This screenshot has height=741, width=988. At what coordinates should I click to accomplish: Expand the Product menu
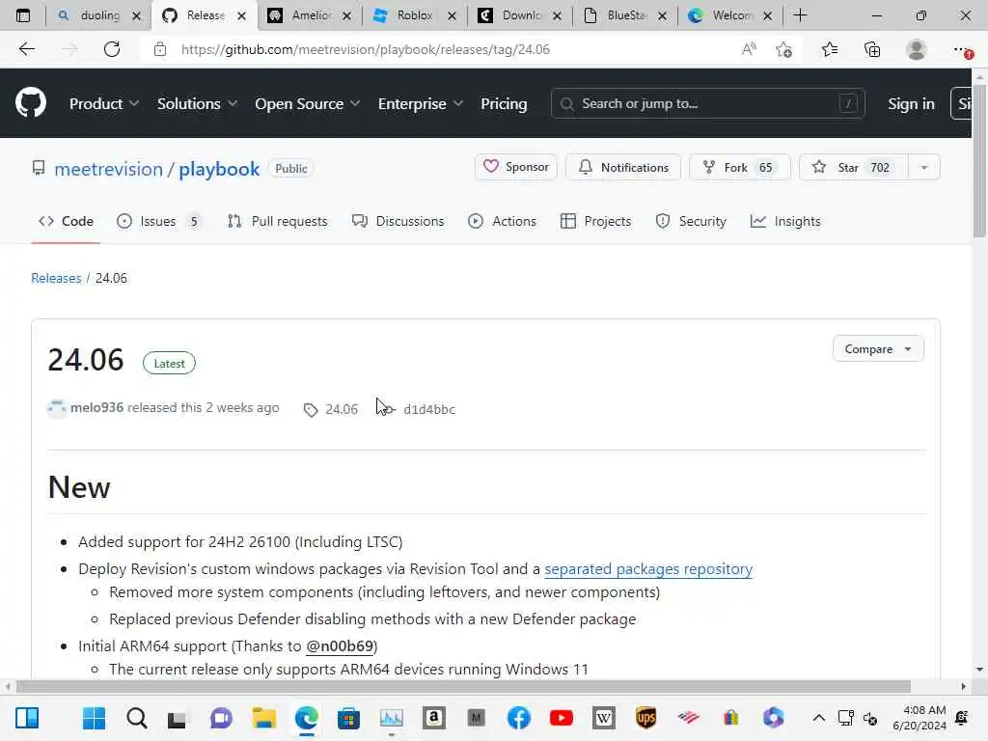tap(104, 104)
